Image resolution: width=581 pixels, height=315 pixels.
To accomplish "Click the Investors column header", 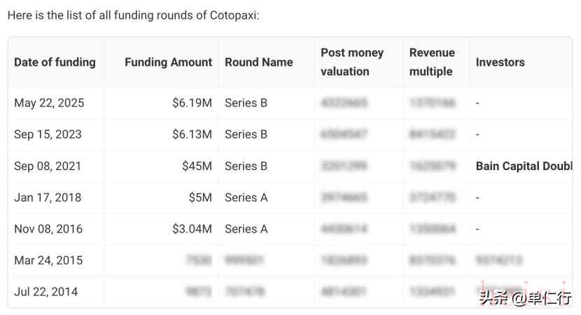I will point(500,62).
